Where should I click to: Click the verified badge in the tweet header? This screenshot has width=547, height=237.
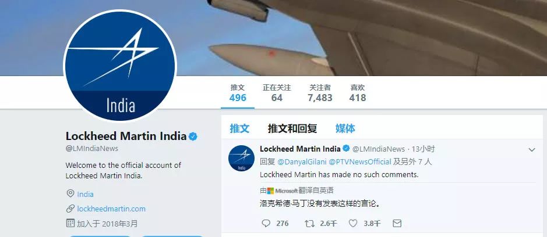(346, 149)
